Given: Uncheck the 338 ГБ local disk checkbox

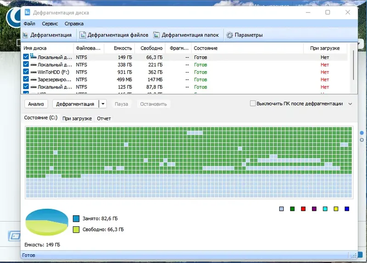Looking at the screenshot, I should pos(26,64).
